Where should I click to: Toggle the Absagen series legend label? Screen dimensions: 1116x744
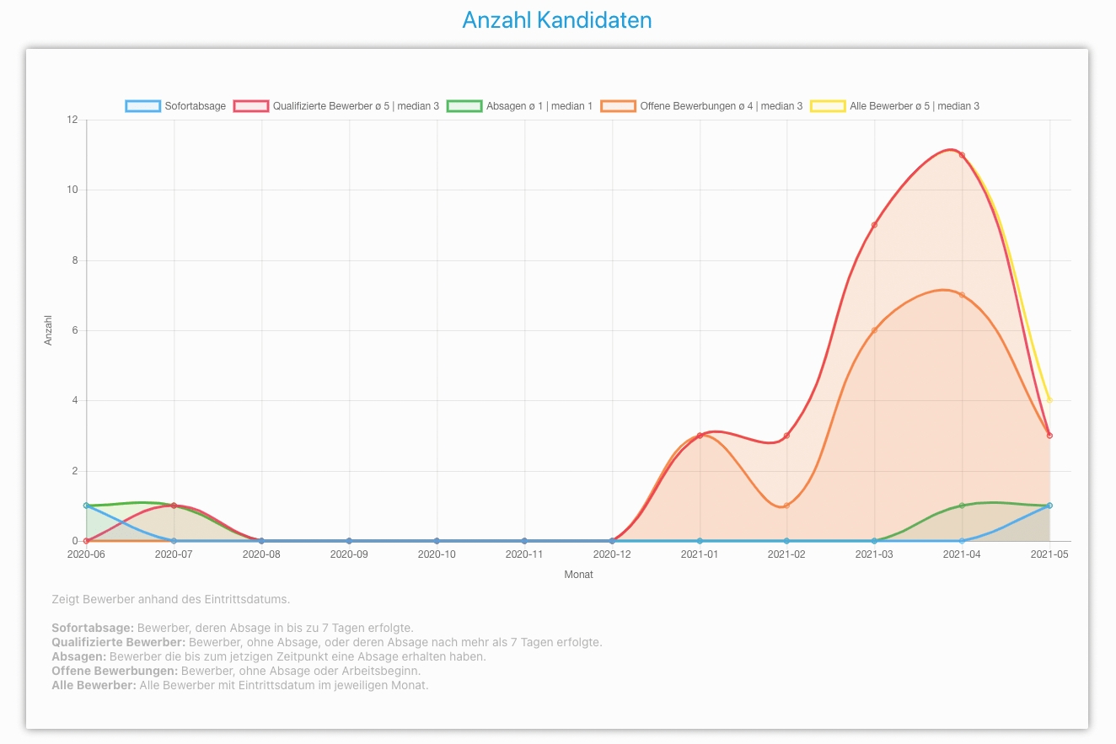tap(539, 106)
